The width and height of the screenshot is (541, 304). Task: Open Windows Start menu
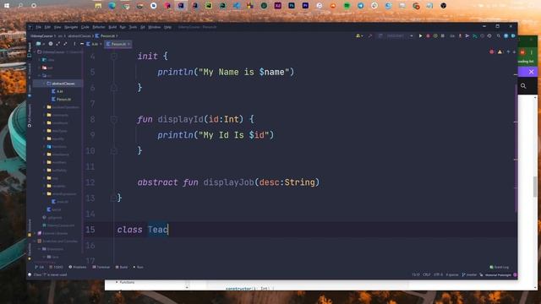pyautogui.click(x=7, y=6)
